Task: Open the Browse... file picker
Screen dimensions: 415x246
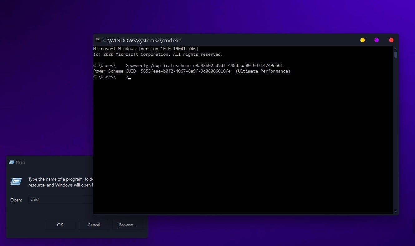Action: click(127, 225)
